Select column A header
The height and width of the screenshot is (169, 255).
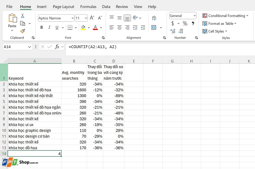[34, 61]
